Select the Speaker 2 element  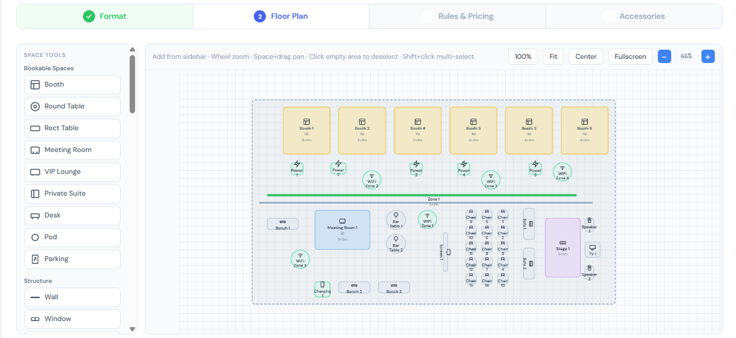pyautogui.click(x=589, y=273)
